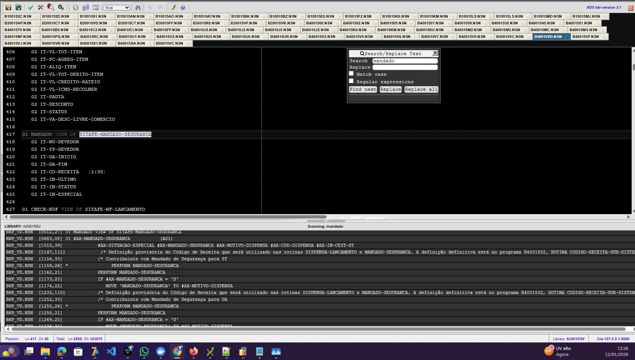Click the code editor horizontal scrollbar
This screenshot has height=360, width=635.
pos(168,217)
